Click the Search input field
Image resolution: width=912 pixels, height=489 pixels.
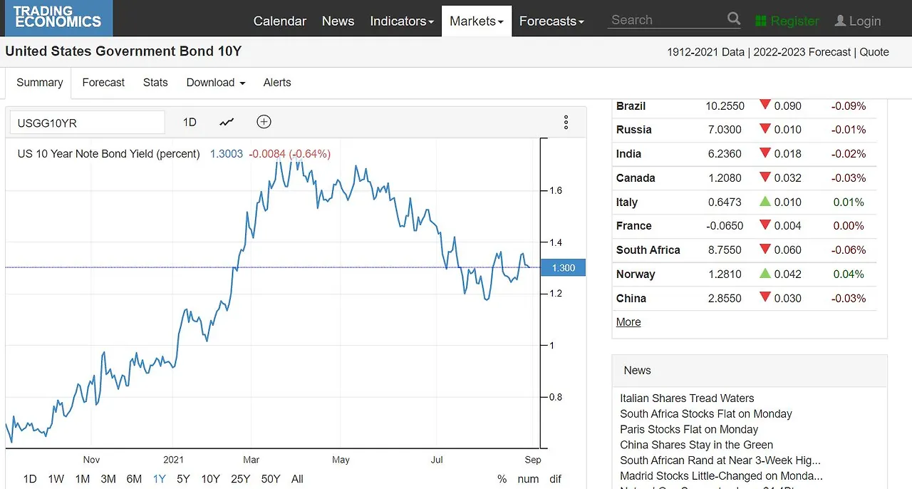tap(666, 20)
